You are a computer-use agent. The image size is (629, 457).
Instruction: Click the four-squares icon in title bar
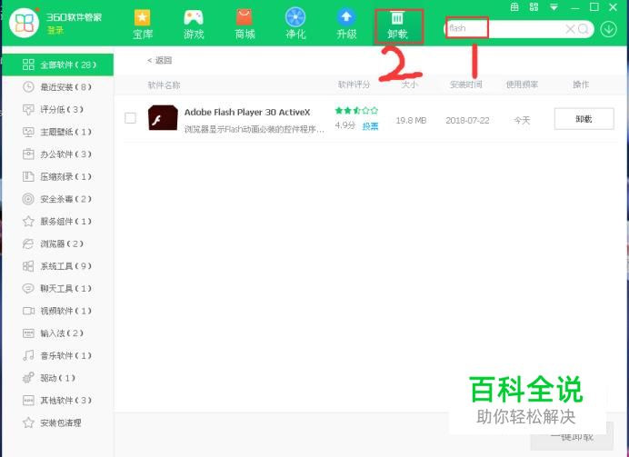(x=534, y=7)
